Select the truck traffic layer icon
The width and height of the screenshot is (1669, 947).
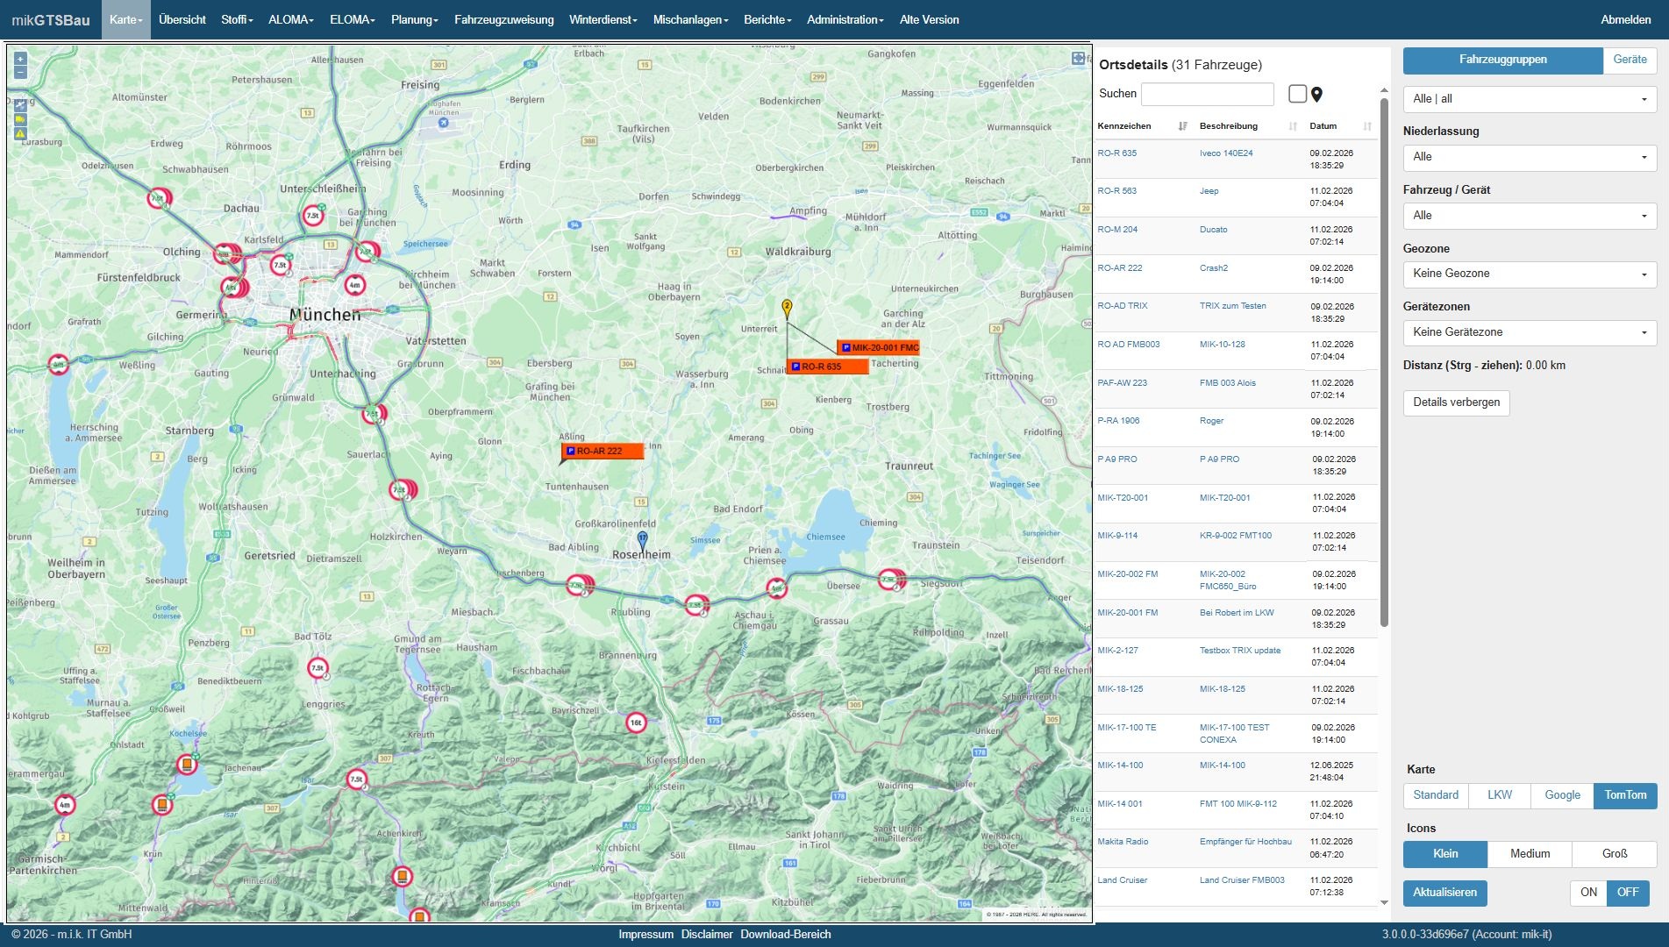(20, 120)
